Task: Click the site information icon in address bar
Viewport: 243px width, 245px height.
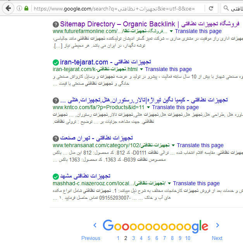Action: (x=19, y=8)
